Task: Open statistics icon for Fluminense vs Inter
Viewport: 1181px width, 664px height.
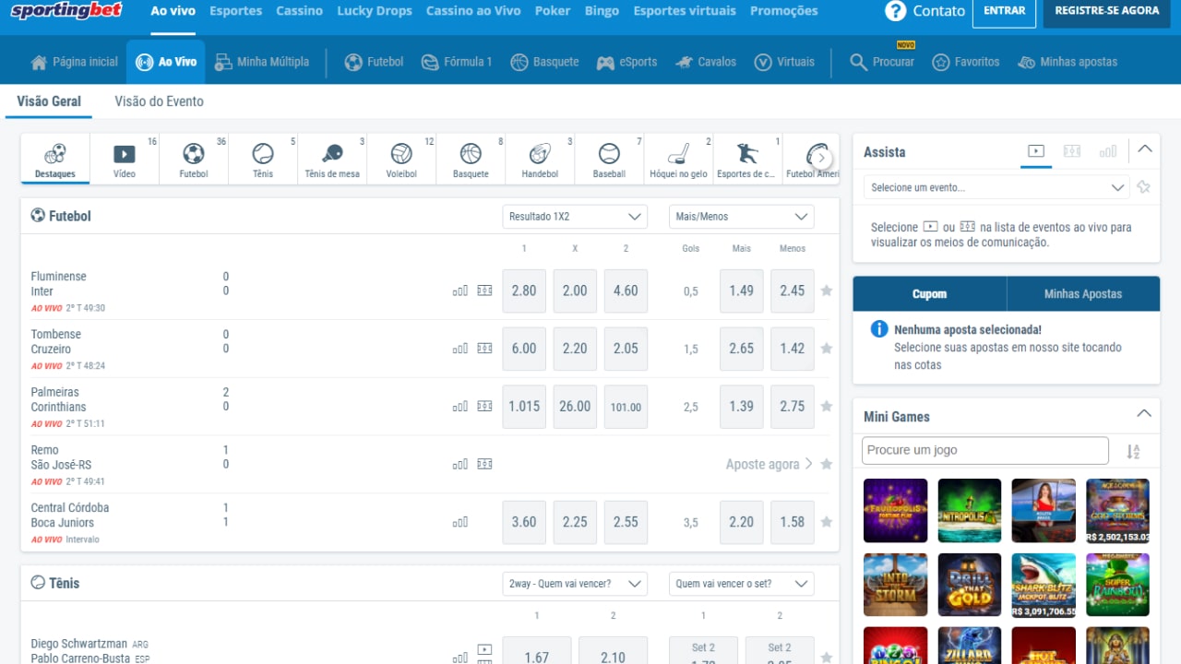Action: 459,290
